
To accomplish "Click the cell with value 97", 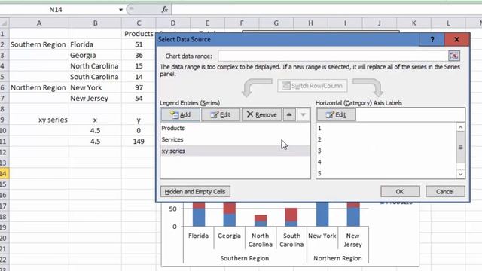I will pyautogui.click(x=139, y=87).
